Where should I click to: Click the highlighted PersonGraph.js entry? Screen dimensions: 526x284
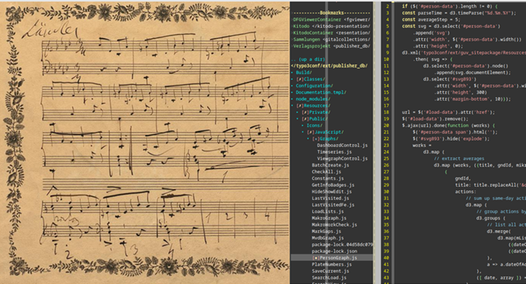[338, 258]
